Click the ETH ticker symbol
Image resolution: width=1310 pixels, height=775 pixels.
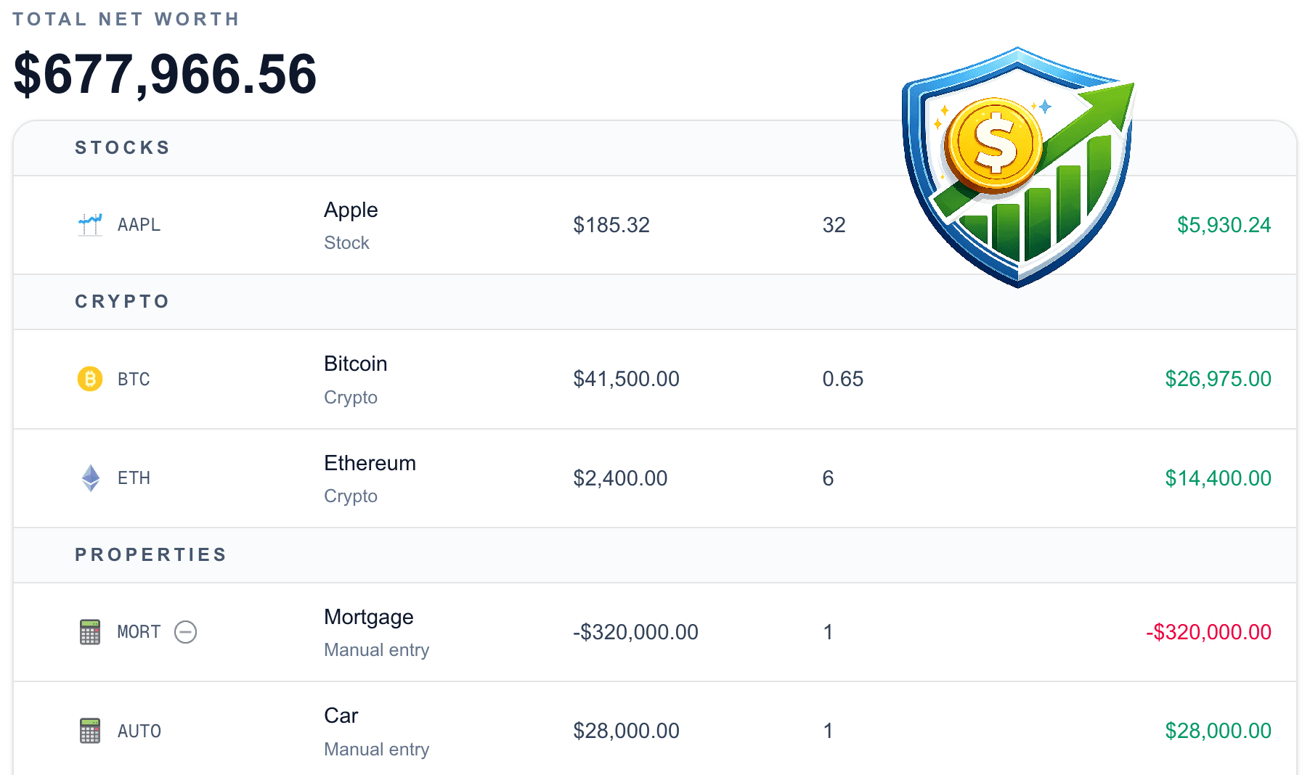(x=134, y=477)
